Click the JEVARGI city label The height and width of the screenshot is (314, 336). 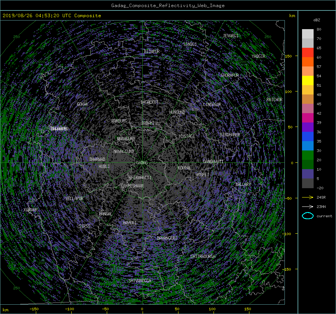[230, 36]
